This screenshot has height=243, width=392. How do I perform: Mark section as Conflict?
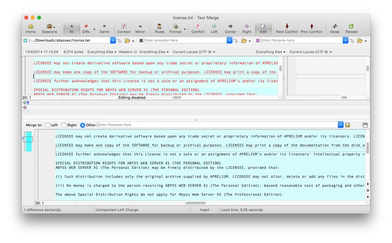click(198, 29)
